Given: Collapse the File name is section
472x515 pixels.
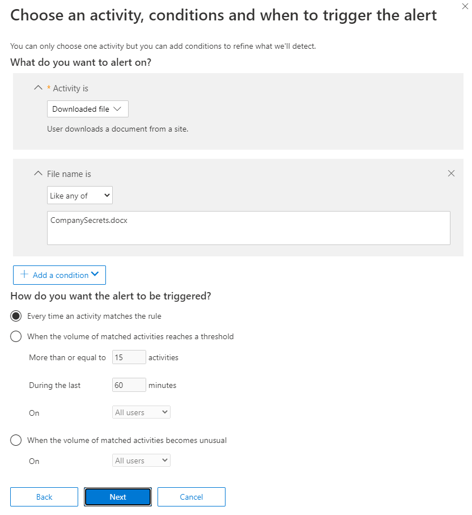Looking at the screenshot, I should (x=39, y=174).
